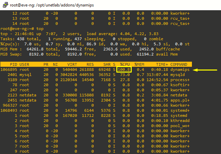Viewport: 221px width, 154px height.
Task: Click the 'kworker+' command in the PID 12 row
Action: [180, 13]
